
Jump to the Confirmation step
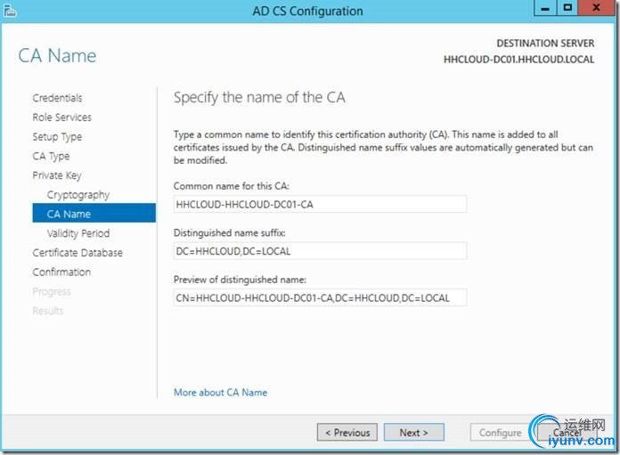point(61,272)
